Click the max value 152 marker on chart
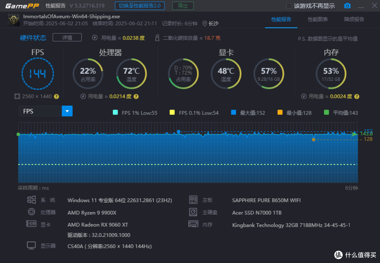Image resolution: width=380 pixels, height=263 pixels. click(x=179, y=132)
